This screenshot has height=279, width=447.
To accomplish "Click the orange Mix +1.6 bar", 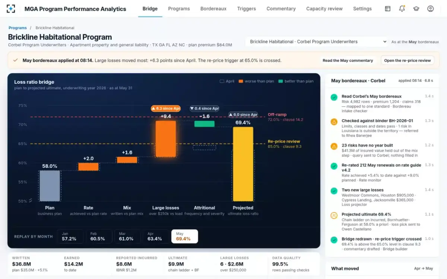I will (x=127, y=160).
